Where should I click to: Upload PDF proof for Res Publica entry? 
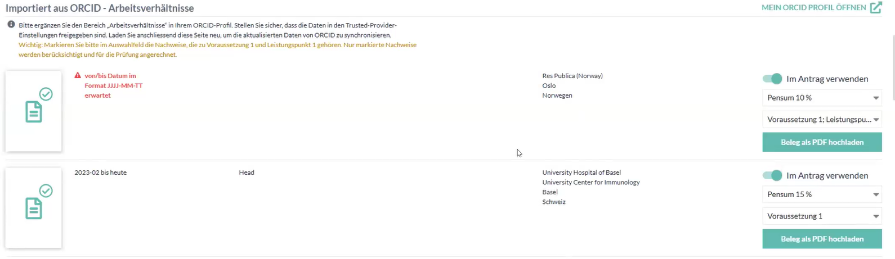click(822, 142)
